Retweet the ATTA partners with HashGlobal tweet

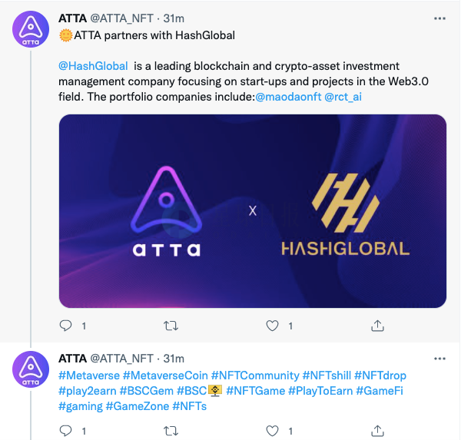tap(171, 326)
